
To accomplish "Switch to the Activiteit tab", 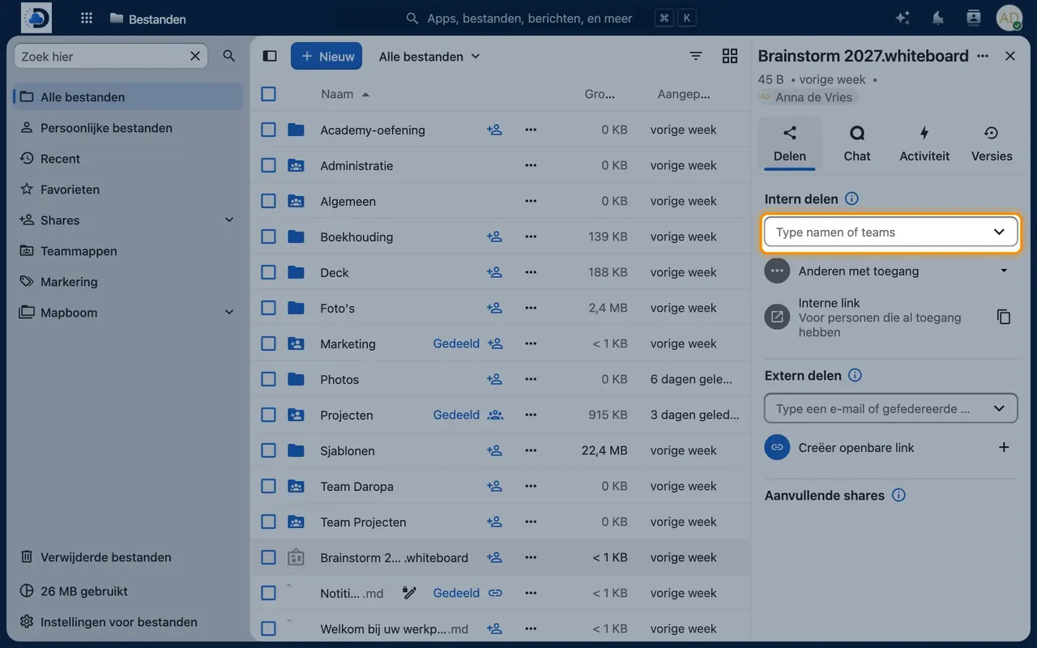I will coord(924,143).
